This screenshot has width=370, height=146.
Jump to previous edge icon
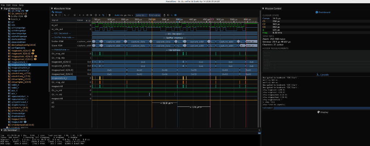pos(87,15)
